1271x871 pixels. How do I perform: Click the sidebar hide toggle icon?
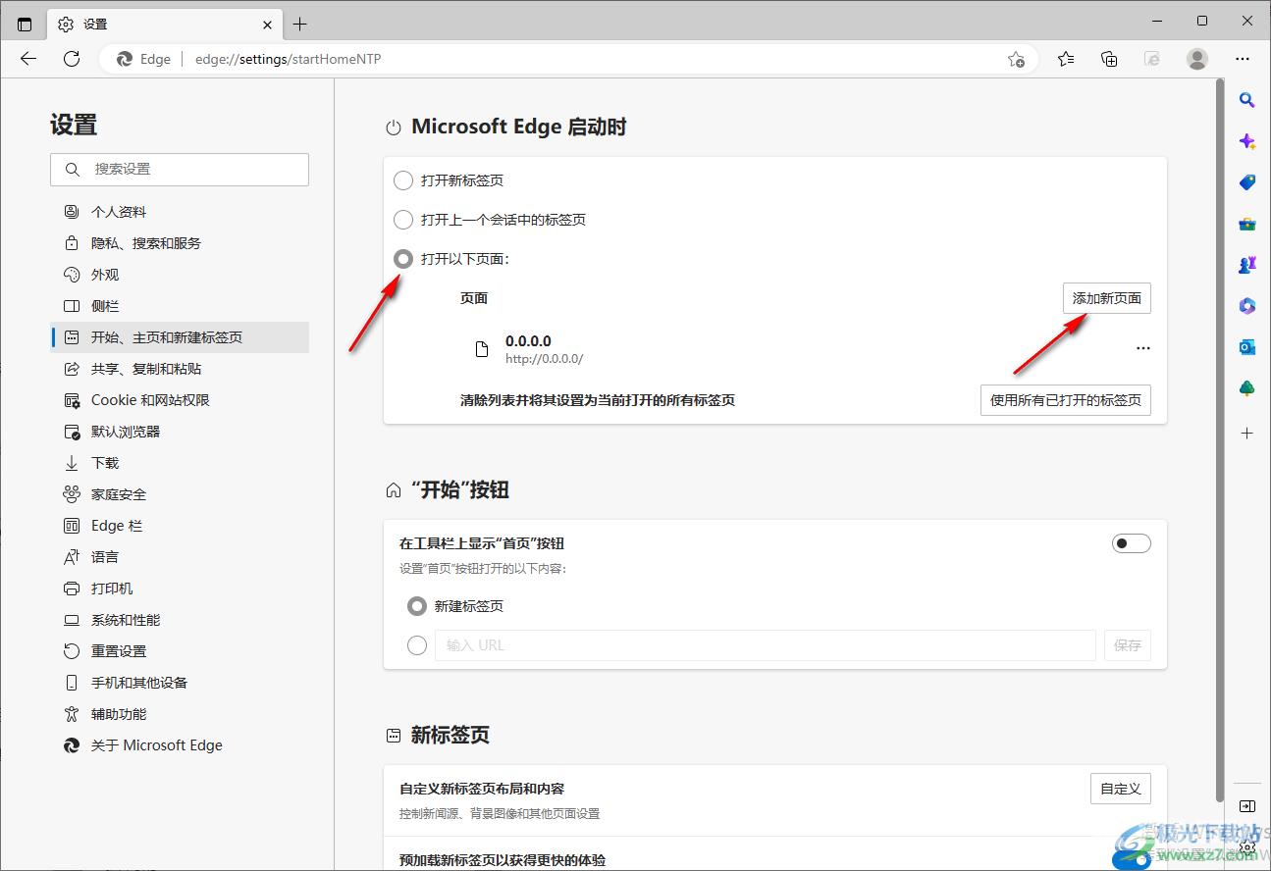point(1246,806)
